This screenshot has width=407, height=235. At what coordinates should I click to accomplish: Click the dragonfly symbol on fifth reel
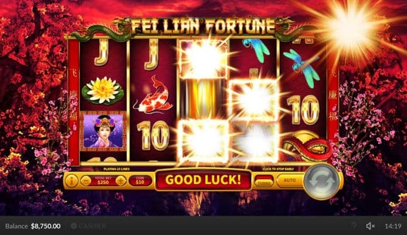point(301,68)
